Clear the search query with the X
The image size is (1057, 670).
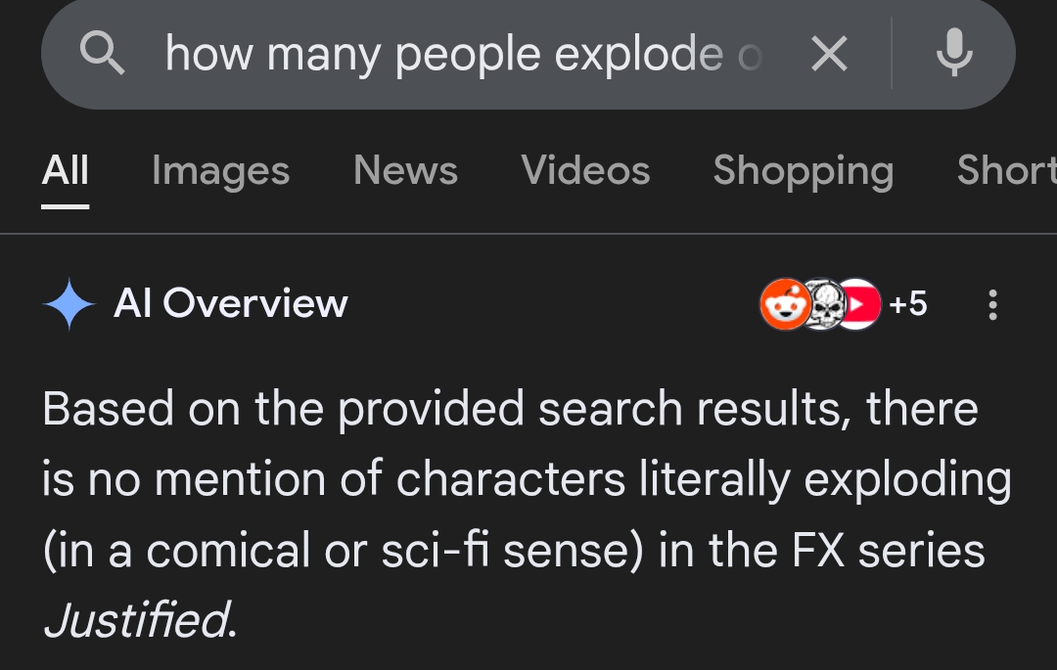829,55
